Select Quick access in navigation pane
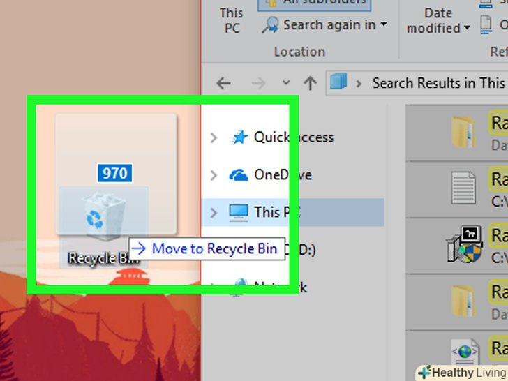Image resolution: width=508 pixels, height=381 pixels. [x=294, y=137]
